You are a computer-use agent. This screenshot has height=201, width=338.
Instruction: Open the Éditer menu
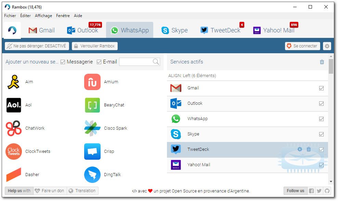[x=25, y=16]
